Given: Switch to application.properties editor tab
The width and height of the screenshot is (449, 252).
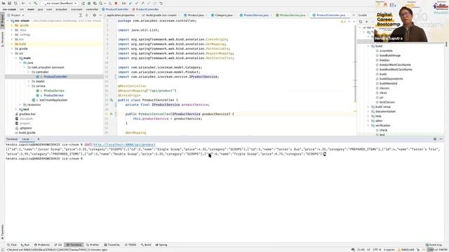Looking at the screenshot, I should point(120,15).
